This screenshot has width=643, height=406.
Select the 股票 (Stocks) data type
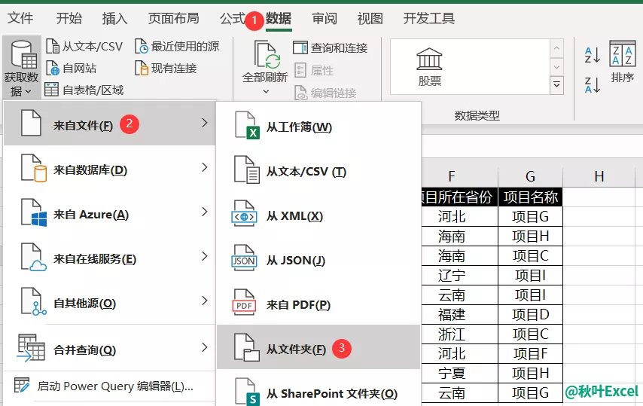coord(429,67)
